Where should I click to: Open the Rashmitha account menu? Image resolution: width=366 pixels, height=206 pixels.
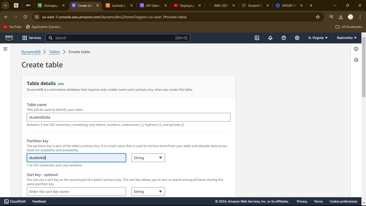click(x=347, y=38)
